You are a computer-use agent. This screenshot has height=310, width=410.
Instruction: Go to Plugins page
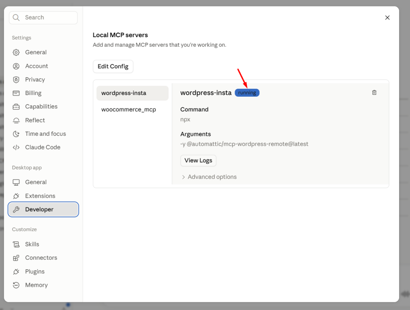(43, 272)
